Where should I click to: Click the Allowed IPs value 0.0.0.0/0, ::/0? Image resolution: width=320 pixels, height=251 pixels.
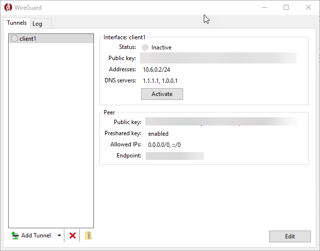[164, 145]
